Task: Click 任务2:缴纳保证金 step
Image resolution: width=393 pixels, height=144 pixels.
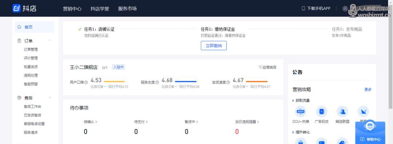Action: 218,30
